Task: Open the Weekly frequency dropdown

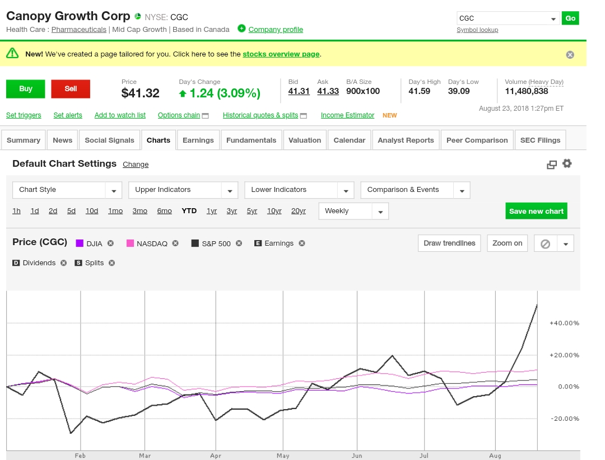Action: coord(353,212)
